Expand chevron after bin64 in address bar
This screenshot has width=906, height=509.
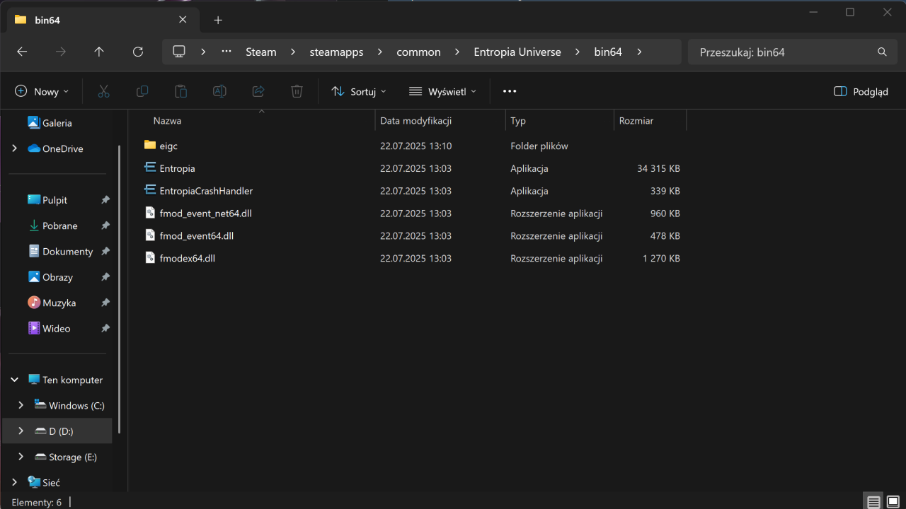tap(639, 52)
